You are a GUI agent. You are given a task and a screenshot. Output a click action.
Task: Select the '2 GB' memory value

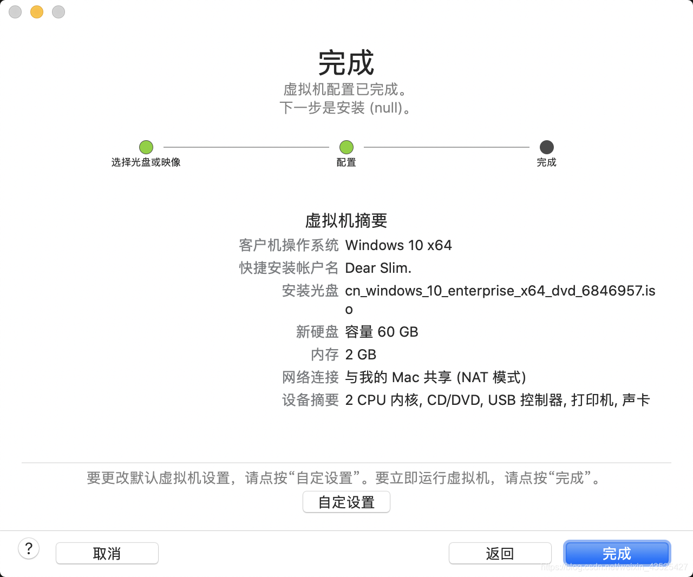click(x=361, y=355)
